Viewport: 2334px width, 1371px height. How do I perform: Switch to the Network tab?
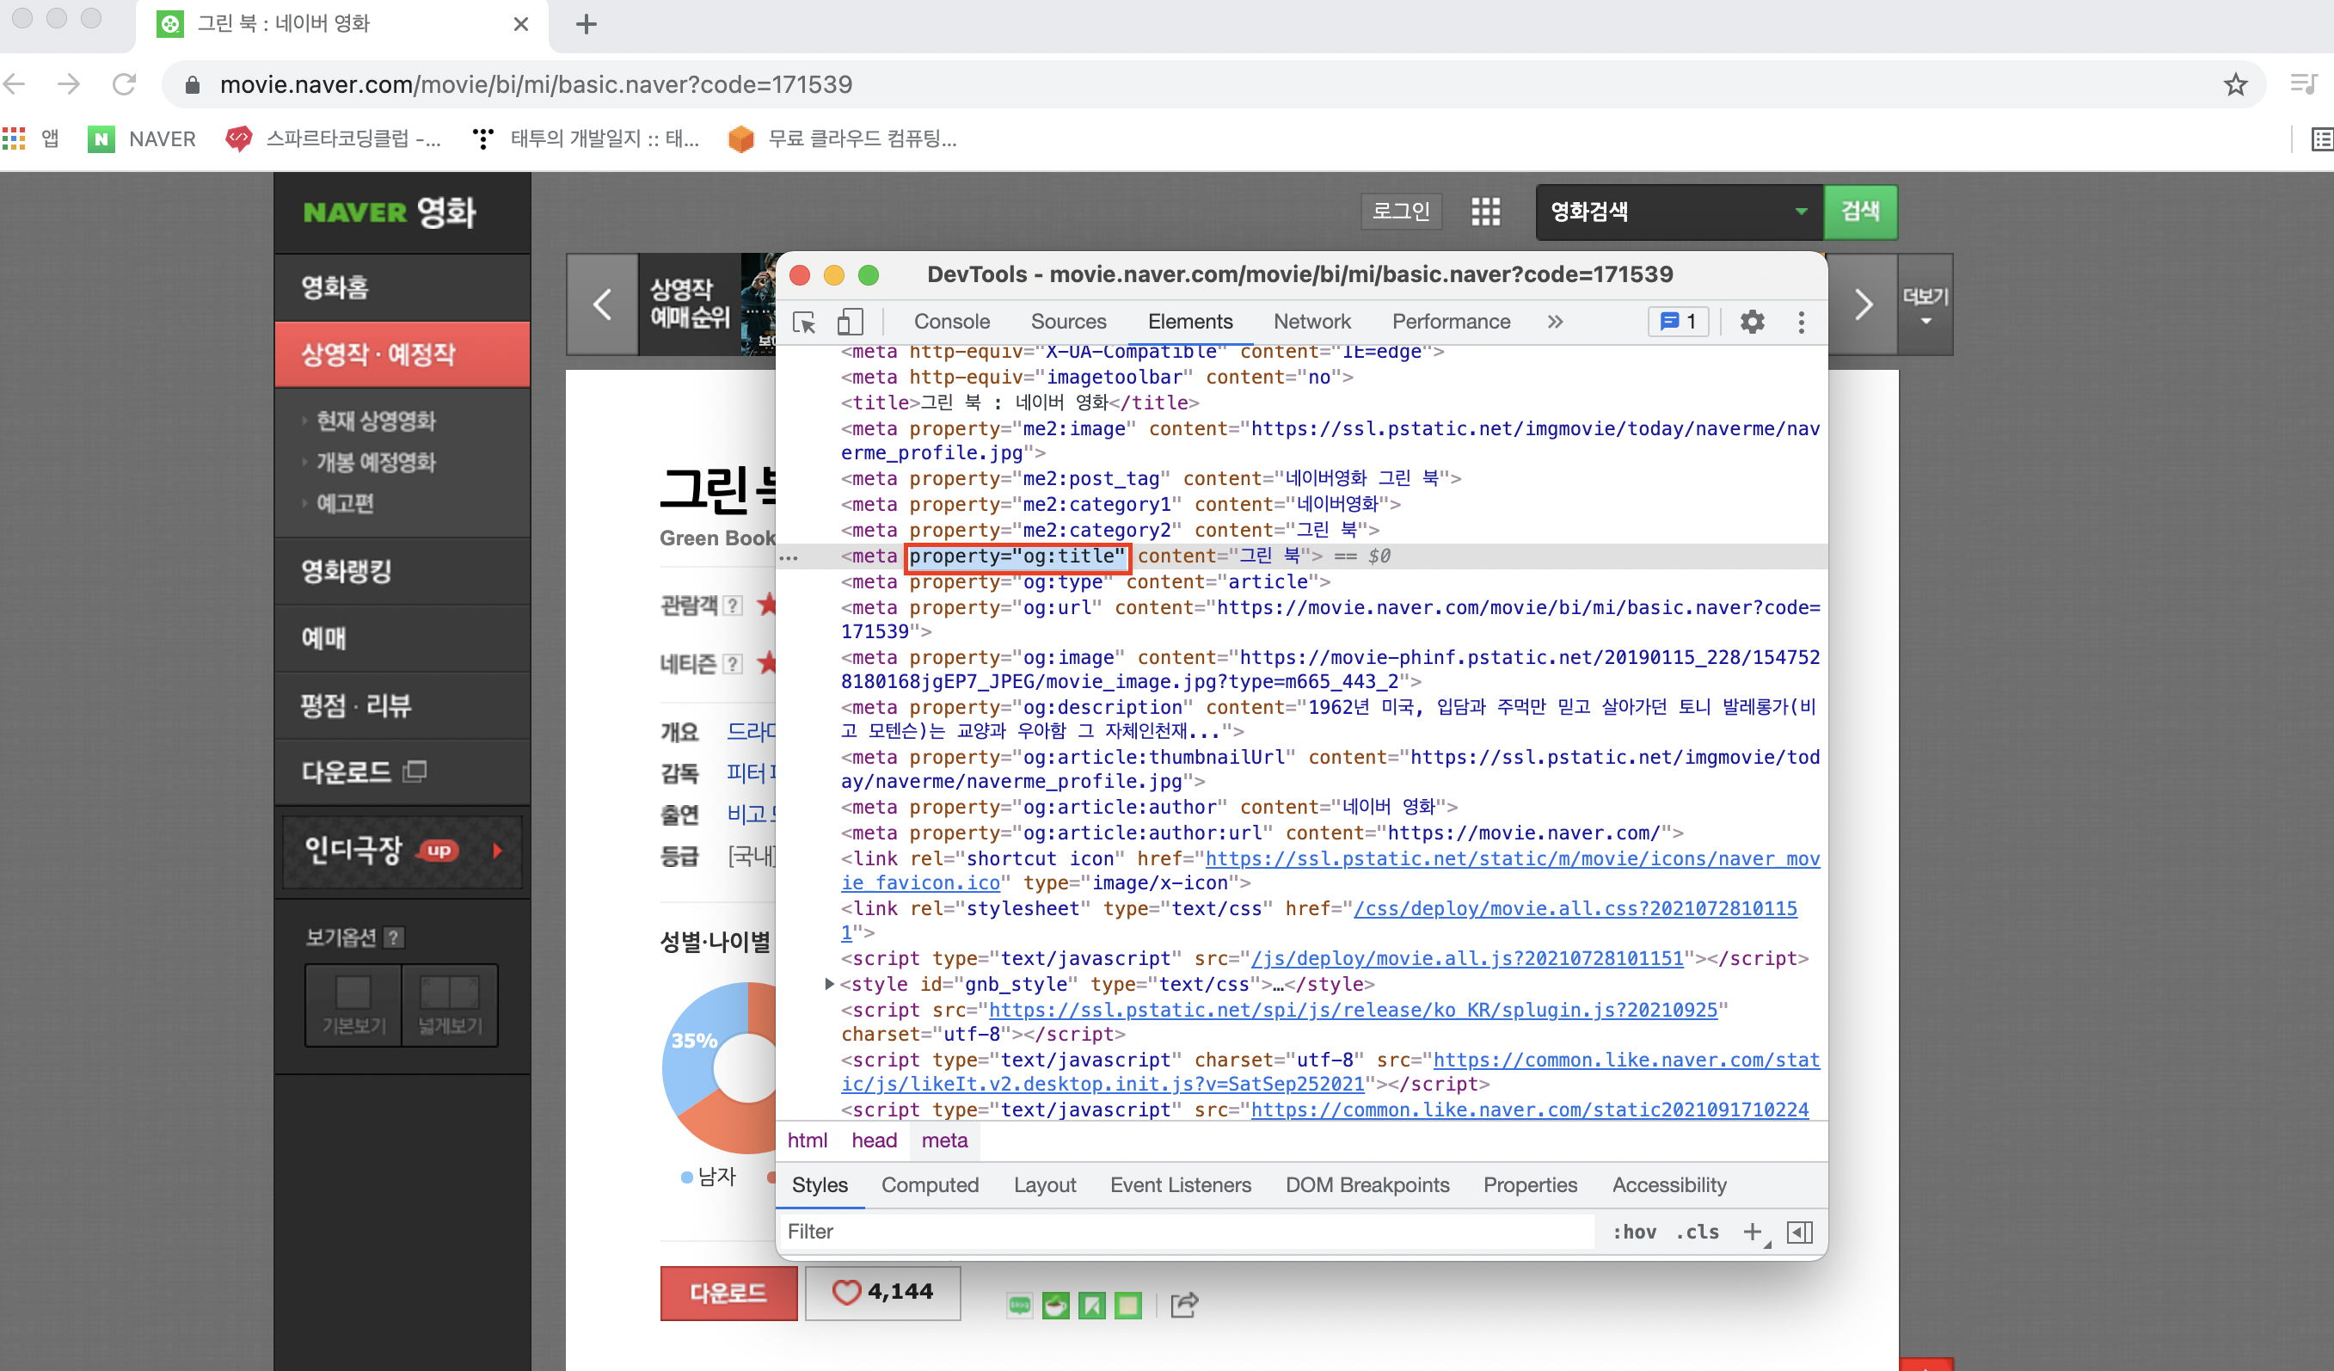[1311, 322]
